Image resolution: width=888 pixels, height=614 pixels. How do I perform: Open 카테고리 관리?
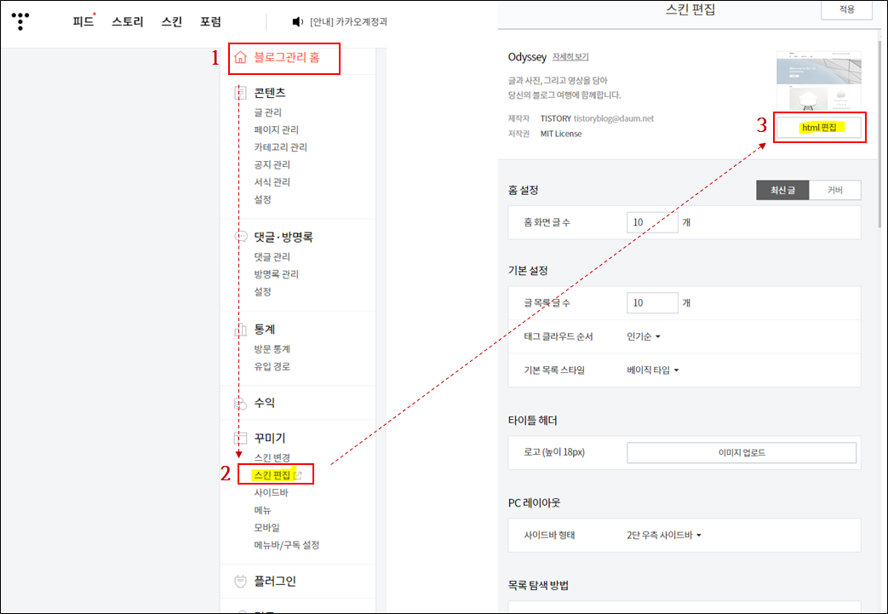[280, 147]
